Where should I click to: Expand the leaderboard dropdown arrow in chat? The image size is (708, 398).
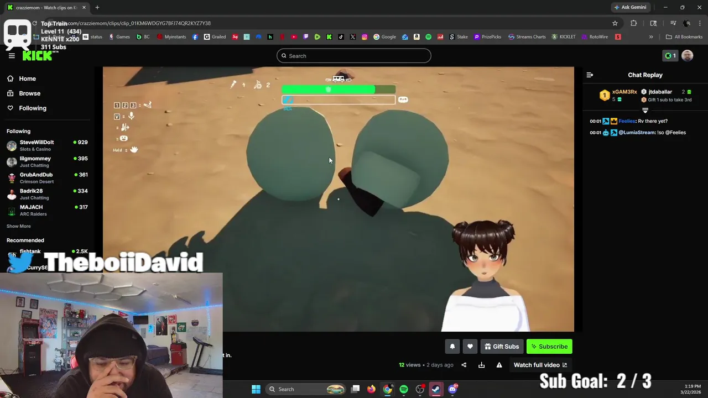(645, 111)
